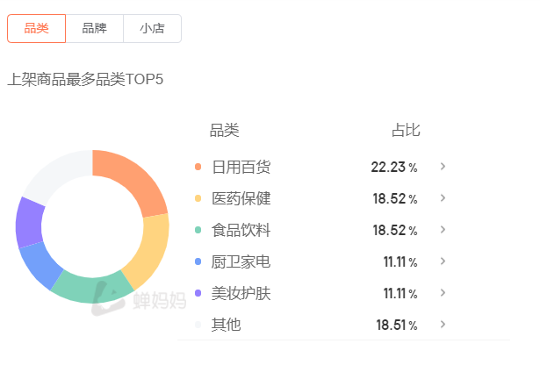Expand the 美妆护肤 row chevron
Viewport: 540px width, 365px height.
(443, 293)
